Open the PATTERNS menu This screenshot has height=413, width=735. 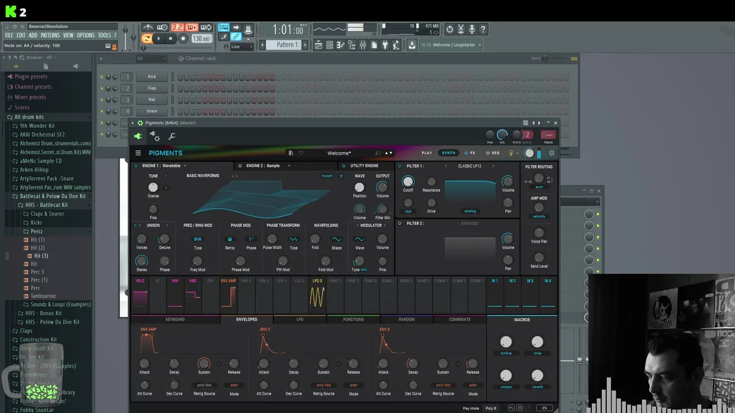point(50,36)
